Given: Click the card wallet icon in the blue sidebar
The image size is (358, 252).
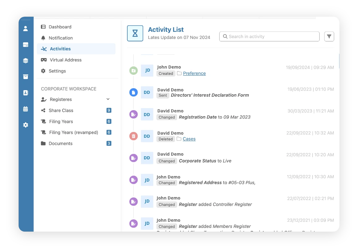Looking at the screenshot, I should [25, 44].
